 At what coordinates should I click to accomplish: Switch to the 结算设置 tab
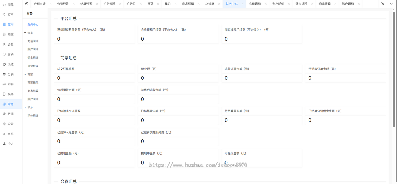(86, 4)
